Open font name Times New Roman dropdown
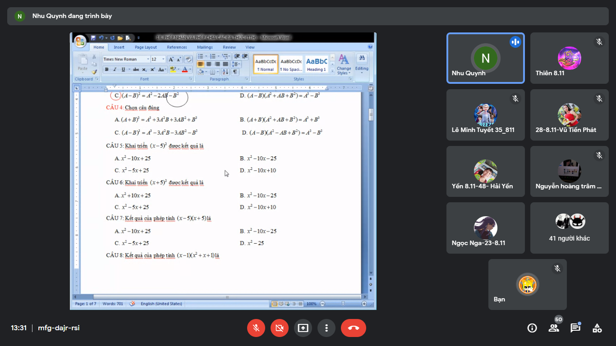The width and height of the screenshot is (616, 346). (x=148, y=59)
